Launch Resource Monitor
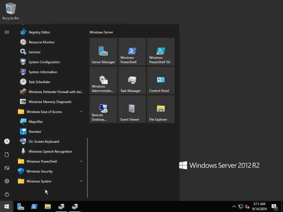 click(x=51, y=42)
